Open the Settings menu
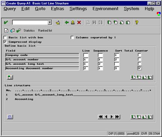Screen dimensions: 162x137 78,9
